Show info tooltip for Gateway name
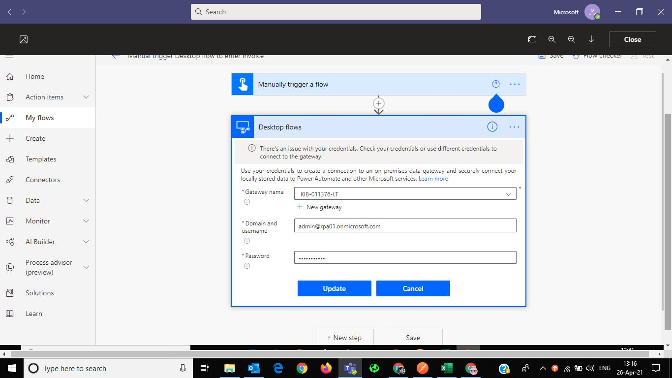Viewport: 672px width, 378px height. click(247, 202)
